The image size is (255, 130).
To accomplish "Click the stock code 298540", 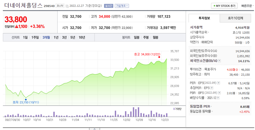I will 49,6.
